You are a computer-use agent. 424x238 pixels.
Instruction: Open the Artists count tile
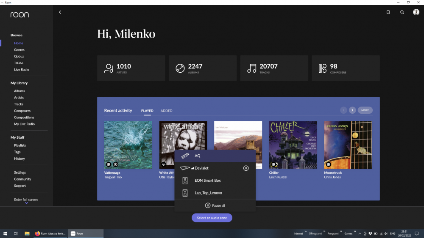click(x=131, y=68)
